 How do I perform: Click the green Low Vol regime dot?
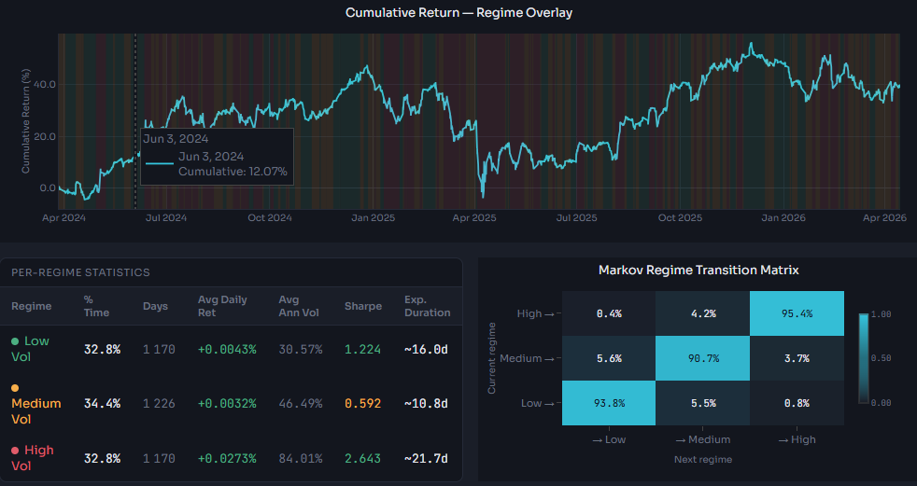tap(15, 341)
